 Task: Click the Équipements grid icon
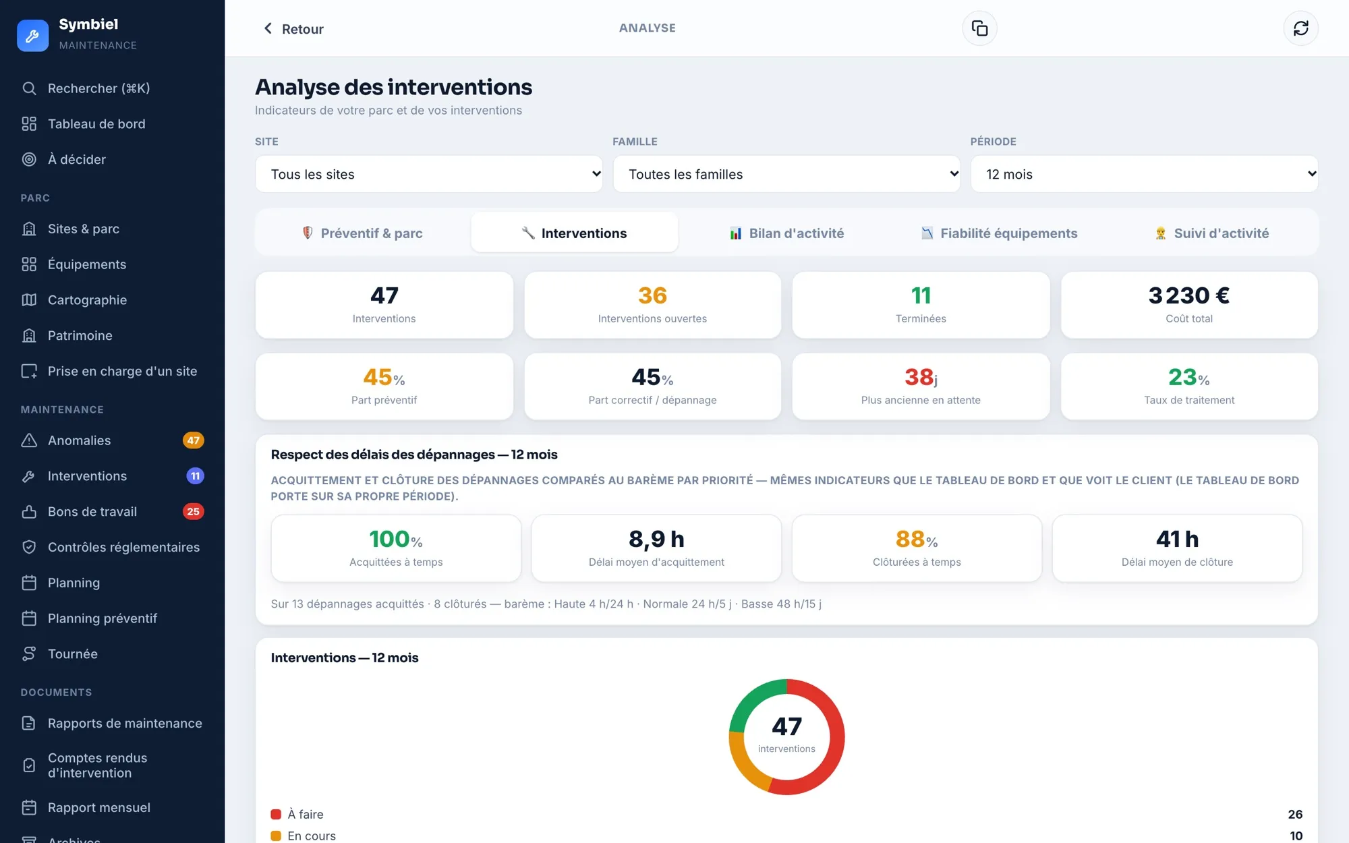click(x=29, y=264)
